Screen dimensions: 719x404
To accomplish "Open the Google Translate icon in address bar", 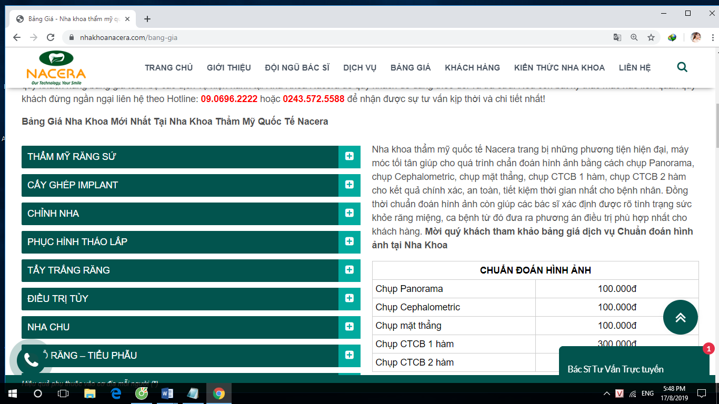I will coord(617,37).
